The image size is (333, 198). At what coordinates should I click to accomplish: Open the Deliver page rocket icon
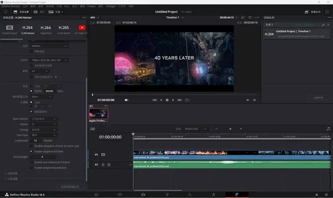237,195
